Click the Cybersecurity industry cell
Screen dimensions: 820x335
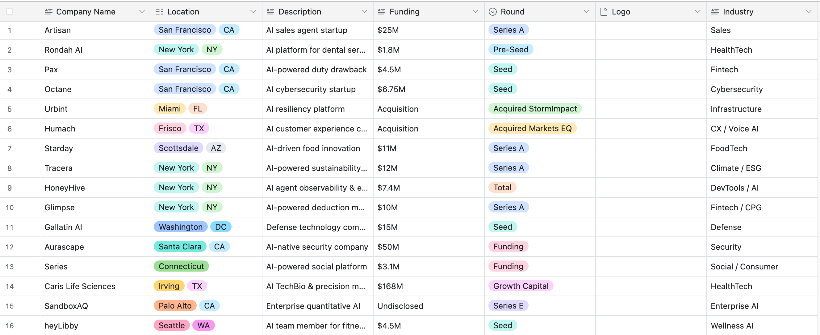click(x=762, y=89)
